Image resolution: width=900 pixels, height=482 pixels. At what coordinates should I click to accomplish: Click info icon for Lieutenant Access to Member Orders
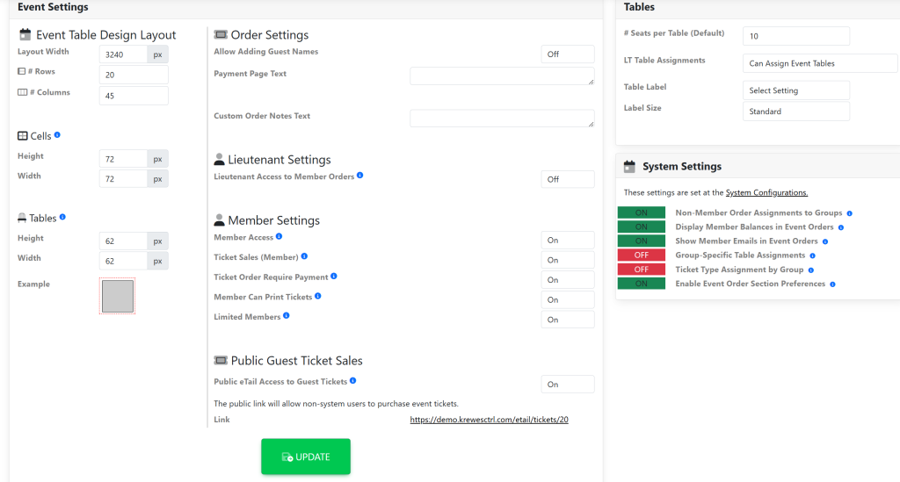point(359,176)
